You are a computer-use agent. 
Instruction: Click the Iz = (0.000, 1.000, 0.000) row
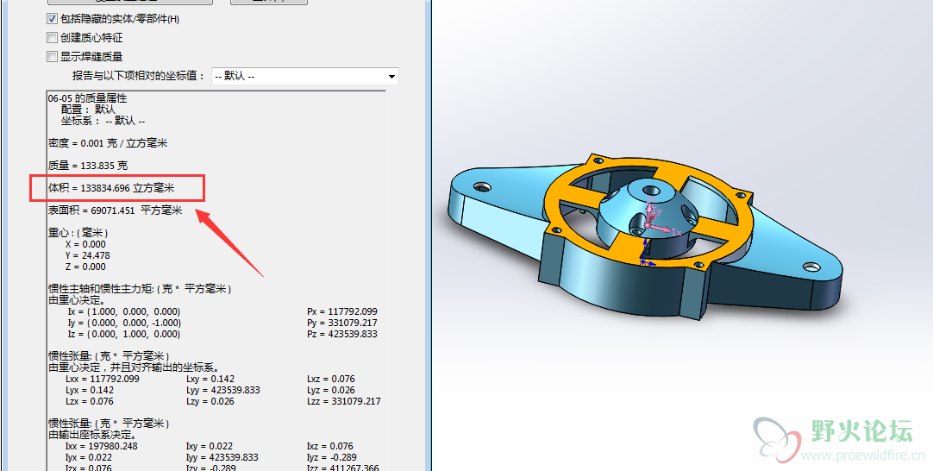pos(124,334)
